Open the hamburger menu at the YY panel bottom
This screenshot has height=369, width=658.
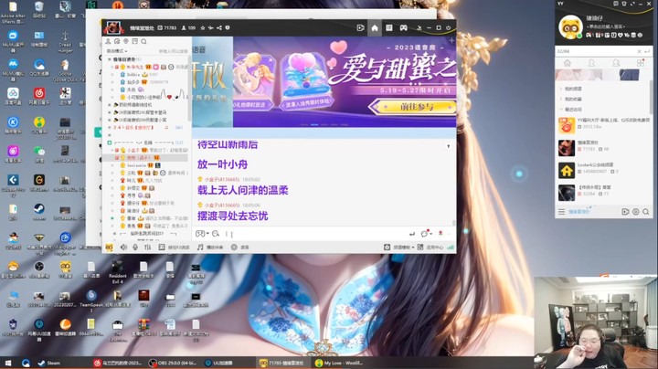pyautogui.click(x=561, y=212)
